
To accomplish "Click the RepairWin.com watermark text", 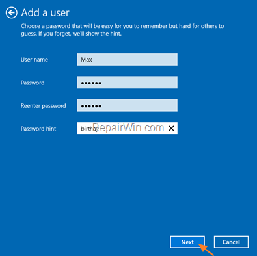I will point(128,128).
